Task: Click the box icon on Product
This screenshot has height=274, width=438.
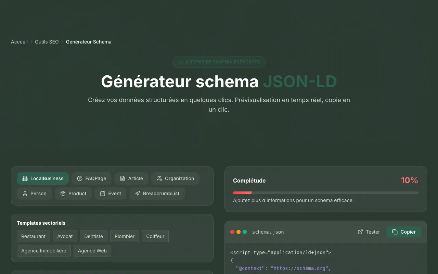Action: (x=63, y=194)
